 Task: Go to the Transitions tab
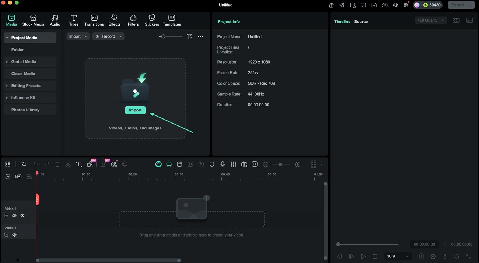point(94,20)
